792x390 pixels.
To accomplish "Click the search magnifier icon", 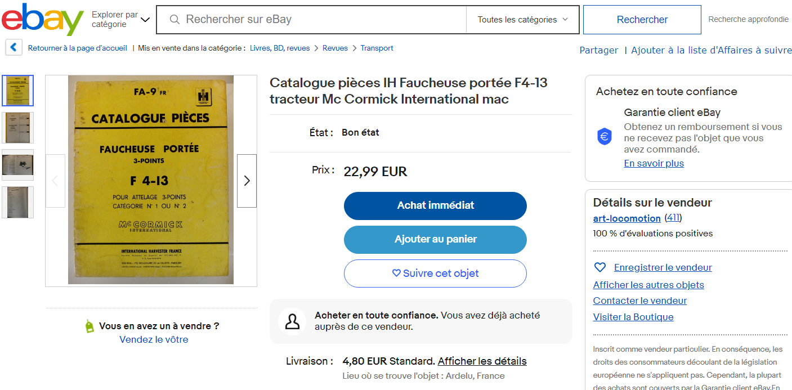I will coord(175,20).
